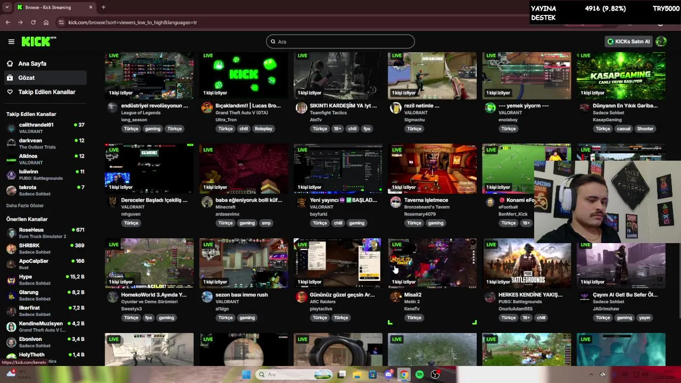Open Hype recommended channel
This screenshot has height=383, width=681.
[45, 280]
